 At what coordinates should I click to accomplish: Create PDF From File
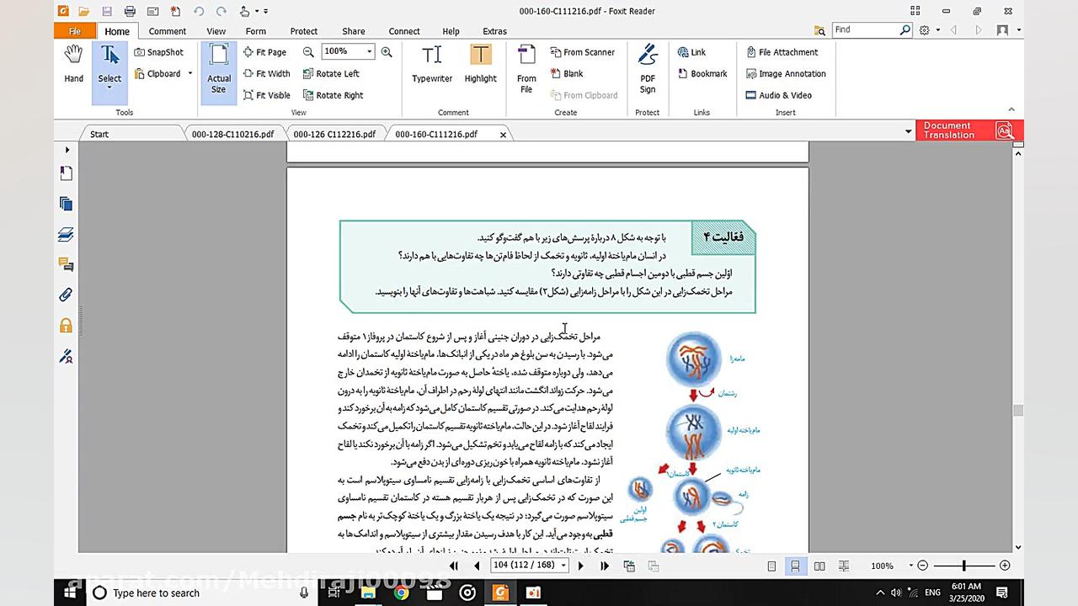click(x=526, y=69)
